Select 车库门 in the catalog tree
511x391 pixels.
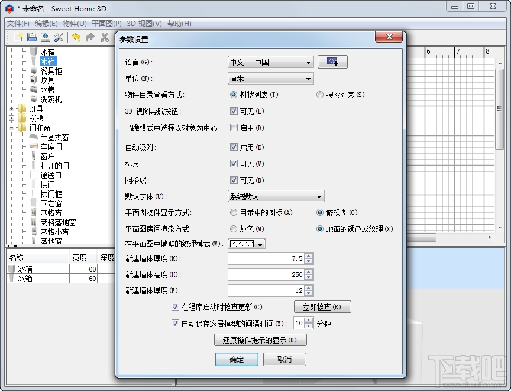pos(51,147)
